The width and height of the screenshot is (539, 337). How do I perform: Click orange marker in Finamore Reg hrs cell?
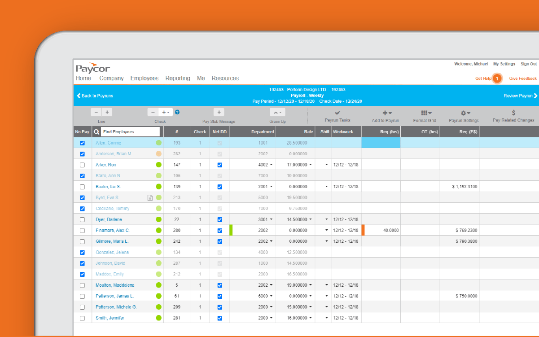click(363, 230)
